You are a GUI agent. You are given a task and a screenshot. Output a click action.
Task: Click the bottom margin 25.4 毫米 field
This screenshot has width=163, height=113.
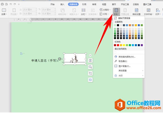pos(49,10)
